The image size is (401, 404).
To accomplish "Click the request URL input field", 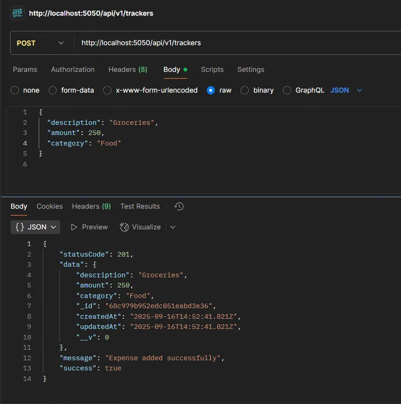I will pos(237,43).
